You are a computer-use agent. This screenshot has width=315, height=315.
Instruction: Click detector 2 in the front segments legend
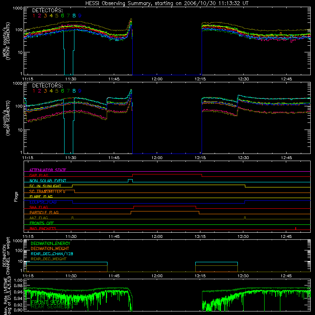[x=40, y=16]
